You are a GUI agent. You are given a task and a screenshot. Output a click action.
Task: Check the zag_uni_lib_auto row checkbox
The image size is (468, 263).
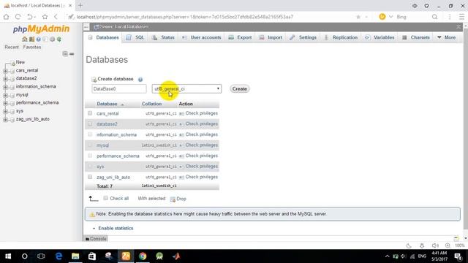[x=90, y=177]
